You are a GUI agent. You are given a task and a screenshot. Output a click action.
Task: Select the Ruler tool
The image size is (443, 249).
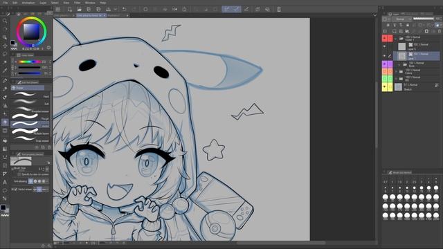(x=5, y=174)
